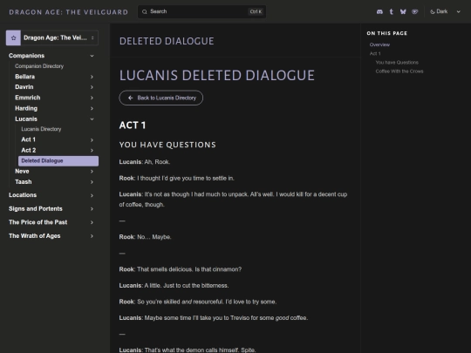Collapse the Lucanis chevron
Viewport: 471px width, 353px height.
tap(92, 119)
